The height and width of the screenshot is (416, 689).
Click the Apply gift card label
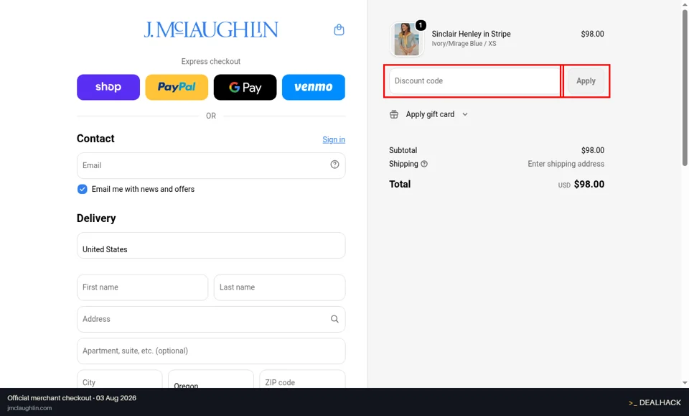430,114
